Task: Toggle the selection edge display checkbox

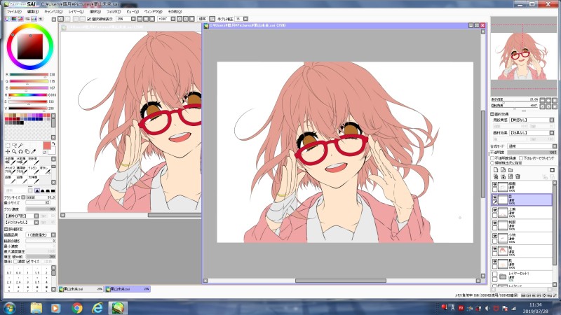Action: 89,19
